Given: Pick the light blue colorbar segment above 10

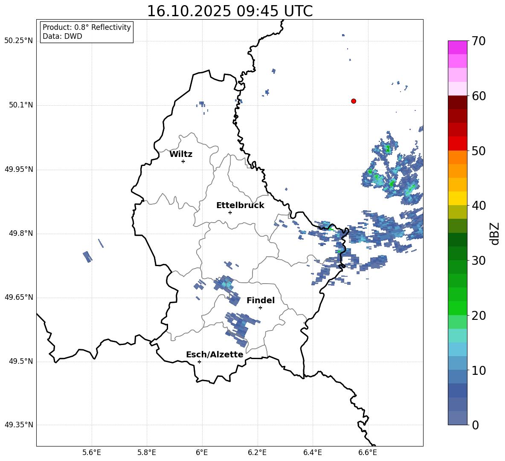Looking at the screenshot, I should (458, 363).
